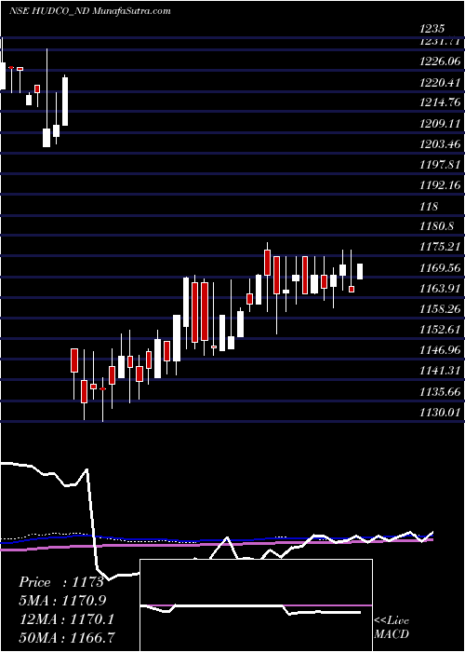Click the tall white candle near 1220

click(65, 101)
